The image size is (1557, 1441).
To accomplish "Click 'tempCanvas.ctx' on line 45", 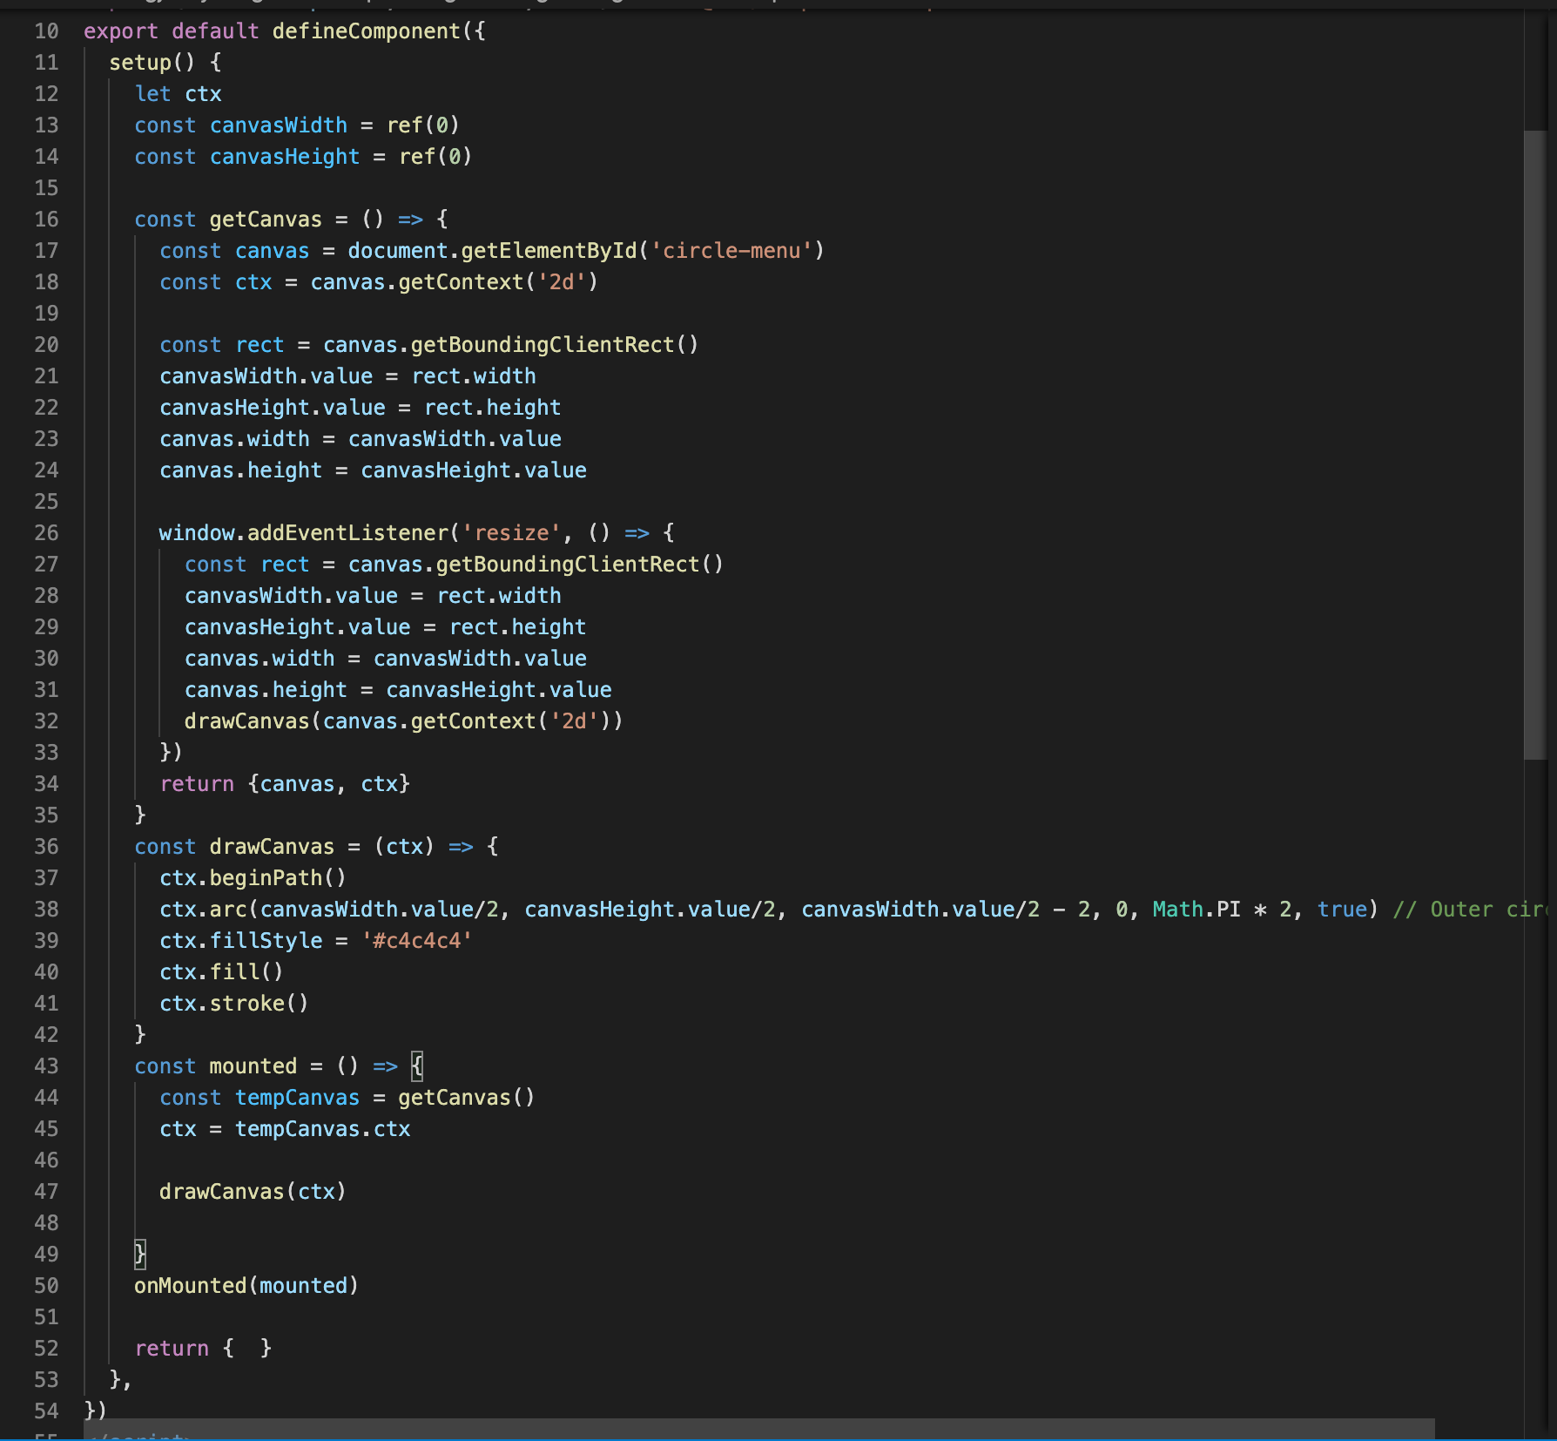I will point(322,1129).
